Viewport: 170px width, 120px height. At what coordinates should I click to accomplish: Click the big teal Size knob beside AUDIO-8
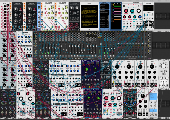point(132,11)
